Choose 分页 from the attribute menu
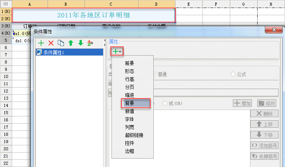Image resolution: width=285 pixels, height=167 pixels. click(x=129, y=87)
